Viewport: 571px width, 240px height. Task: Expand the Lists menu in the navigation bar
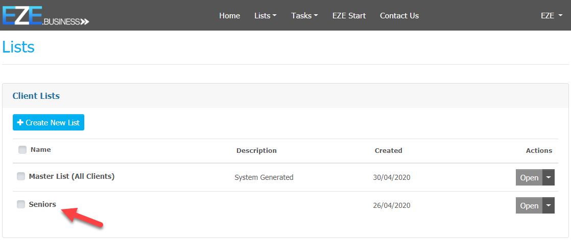coord(265,16)
